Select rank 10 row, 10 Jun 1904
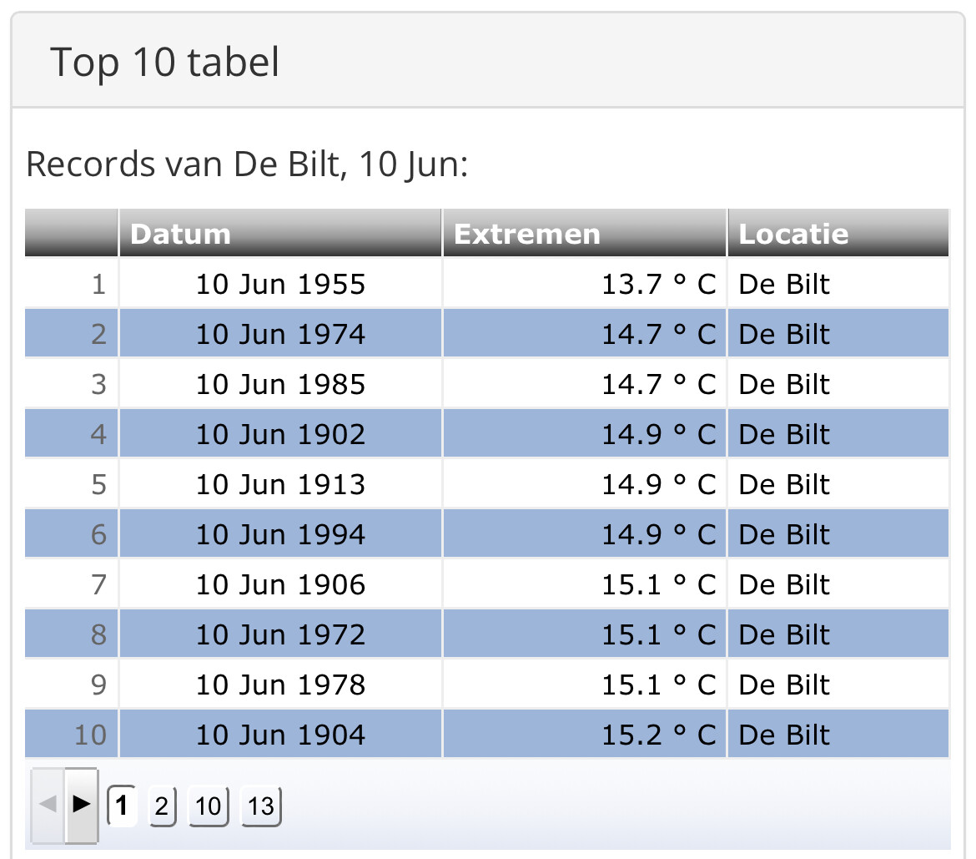The height and width of the screenshot is (859, 976). 487,735
